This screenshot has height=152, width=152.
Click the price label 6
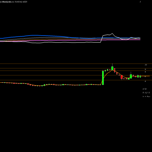(145, 77)
